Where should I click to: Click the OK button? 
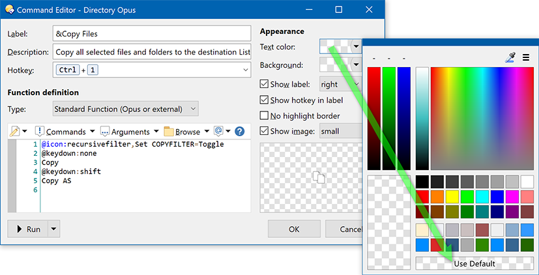(x=294, y=229)
